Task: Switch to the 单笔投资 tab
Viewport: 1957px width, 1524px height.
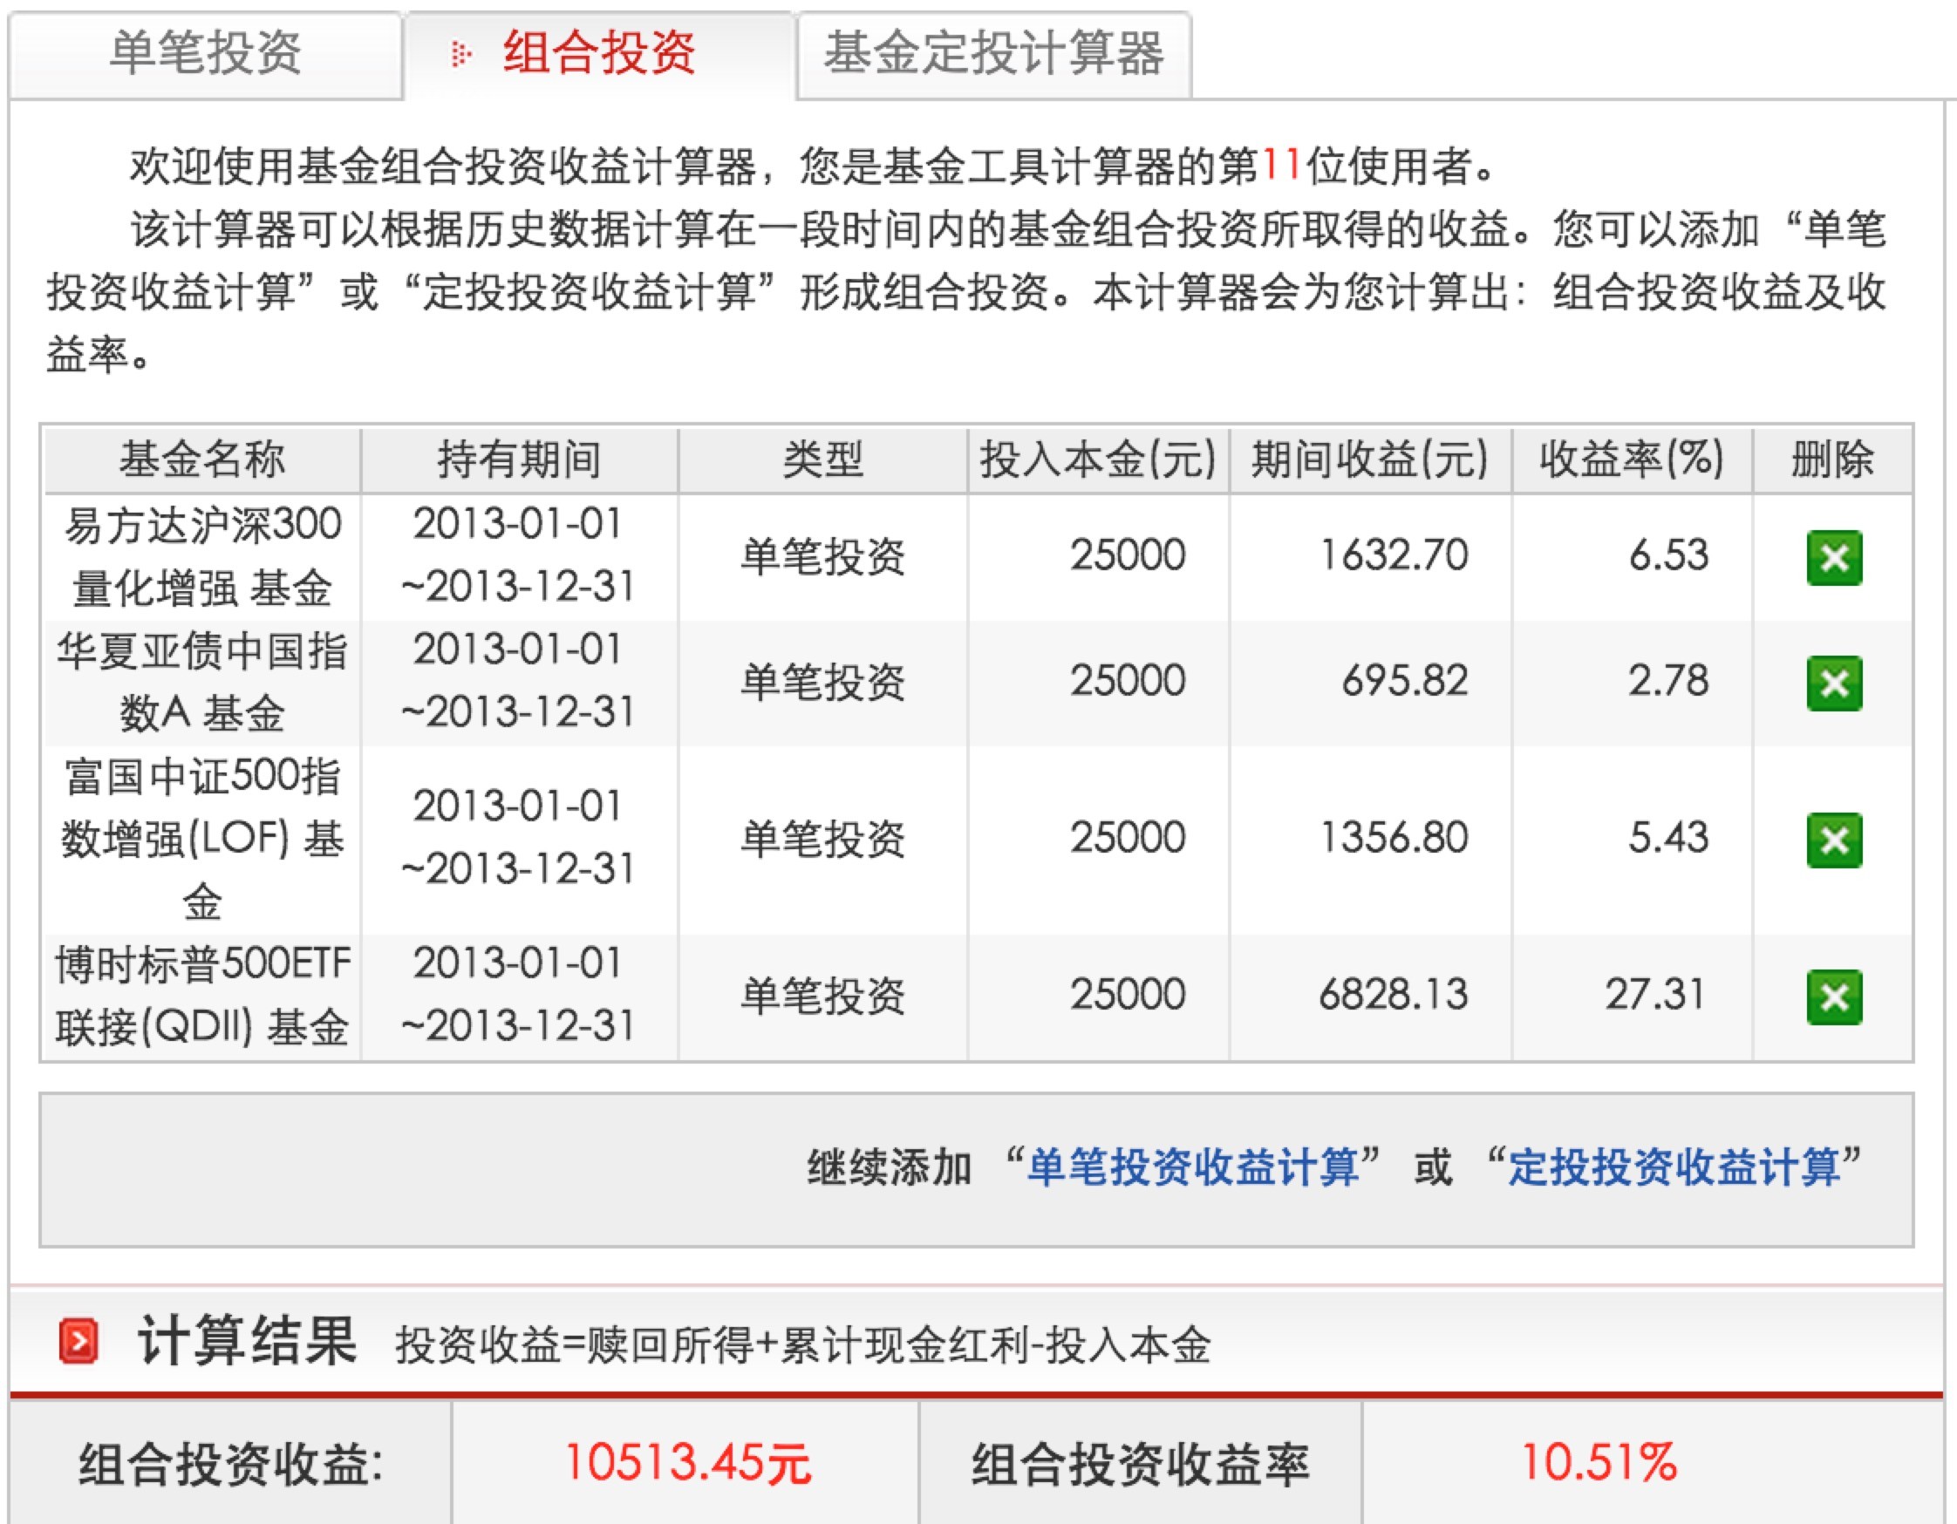Action: pos(205,52)
